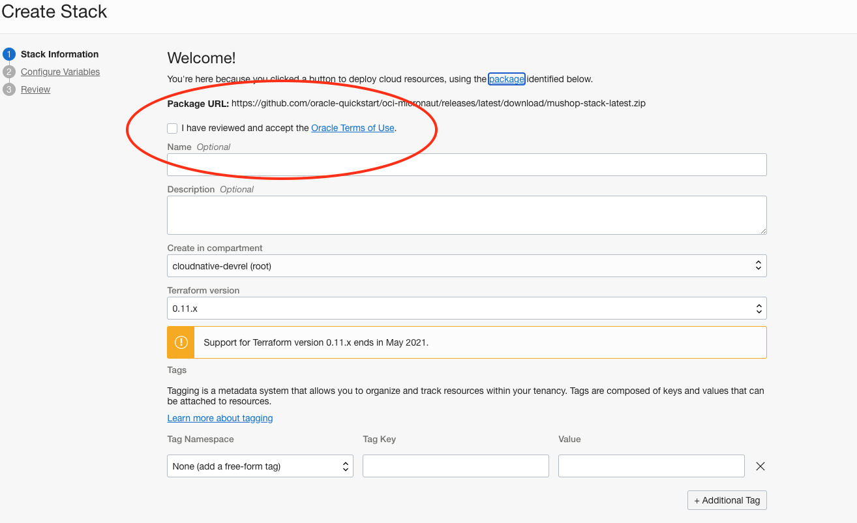The width and height of the screenshot is (857, 523).
Task: Open Learn more about tagging link
Action: 220,418
